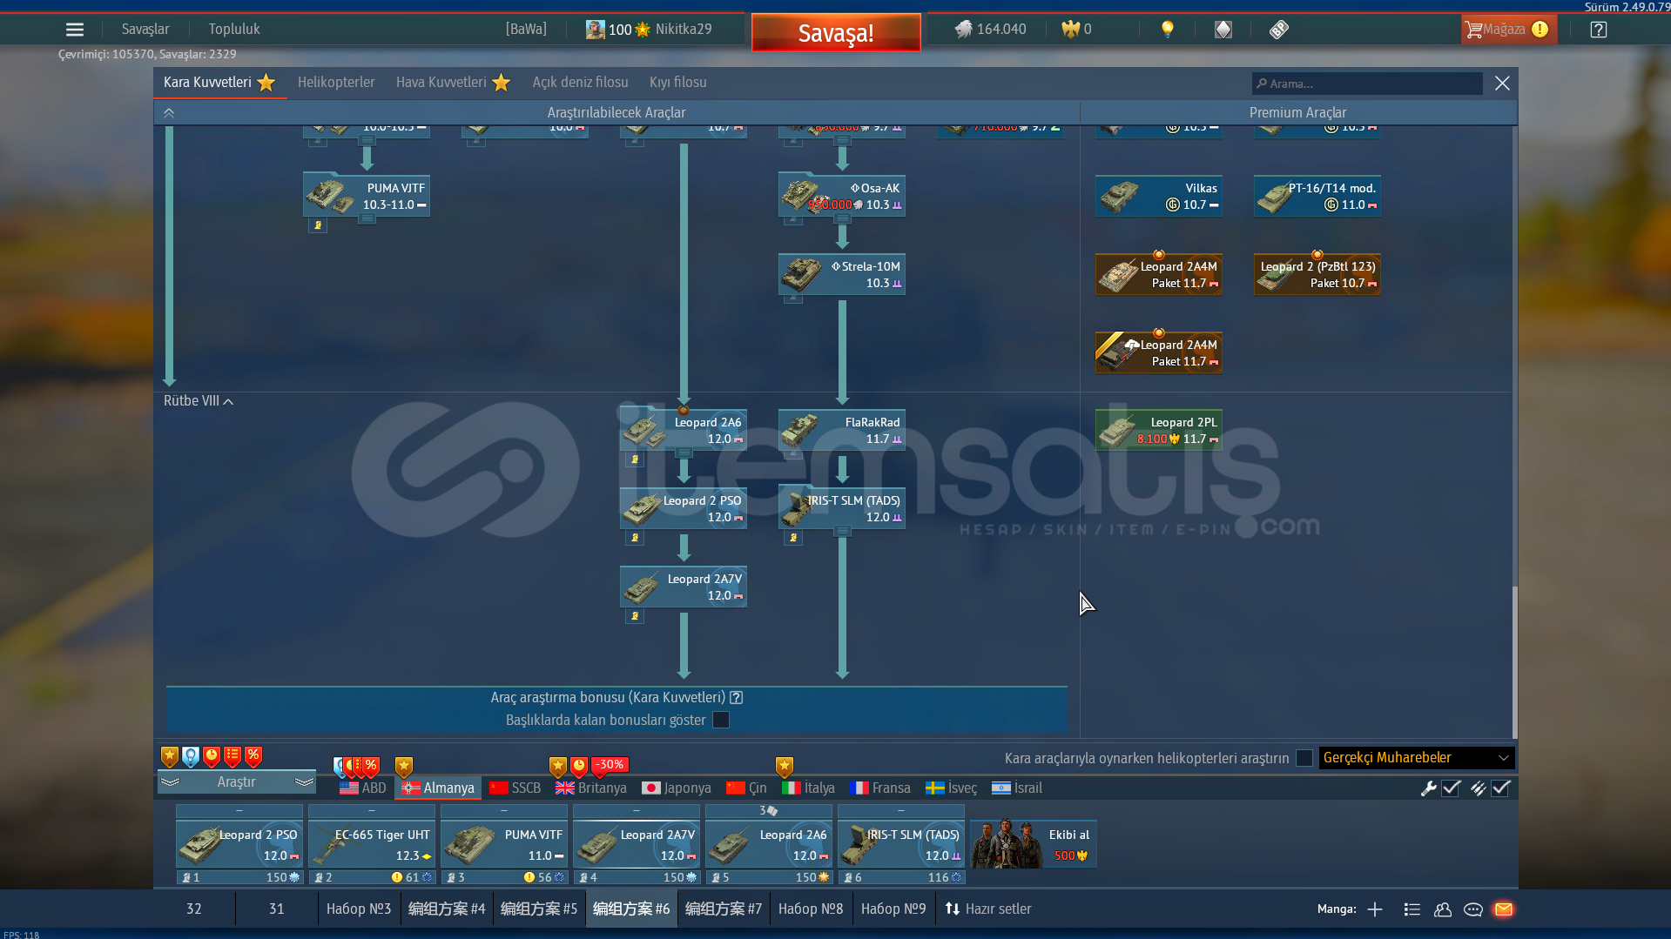Viewport: 1671px width, 939px height.
Task: Select the SSCB nation tab
Action: tap(515, 788)
